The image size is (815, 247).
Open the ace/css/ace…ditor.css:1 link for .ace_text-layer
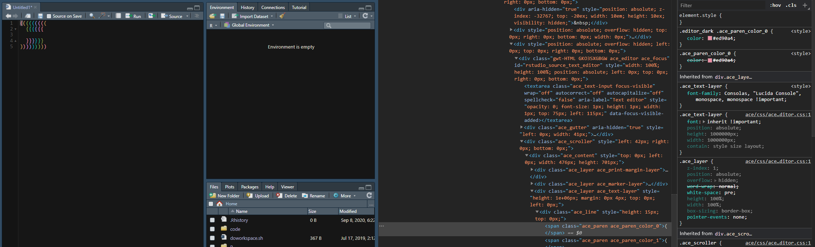tap(778, 115)
